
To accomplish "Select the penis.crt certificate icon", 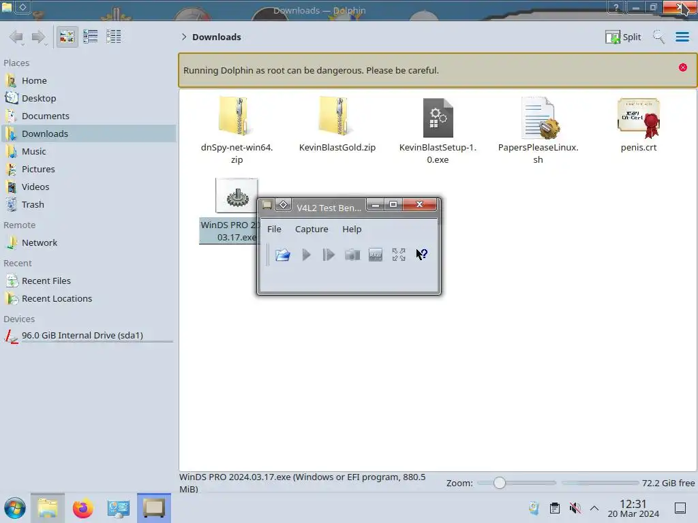I will 639,117.
